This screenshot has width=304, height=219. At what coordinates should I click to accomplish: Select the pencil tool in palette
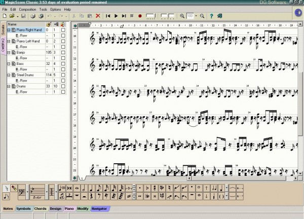click(14, 188)
